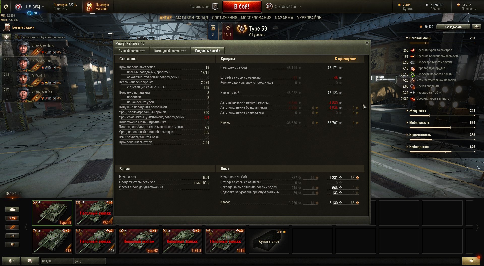Open the battle missions clipboard icon
This screenshot has width=484, height=266.
click(x=7, y=27)
